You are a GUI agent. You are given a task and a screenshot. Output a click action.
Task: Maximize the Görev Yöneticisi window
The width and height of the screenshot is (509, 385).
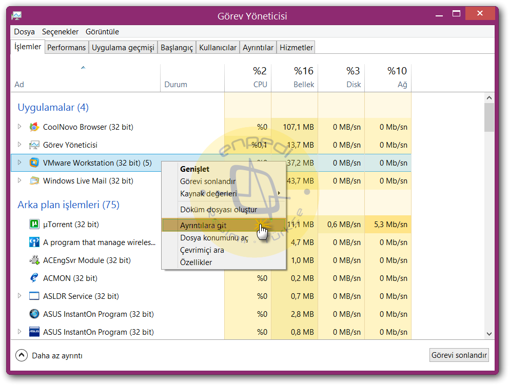pos(457,14)
